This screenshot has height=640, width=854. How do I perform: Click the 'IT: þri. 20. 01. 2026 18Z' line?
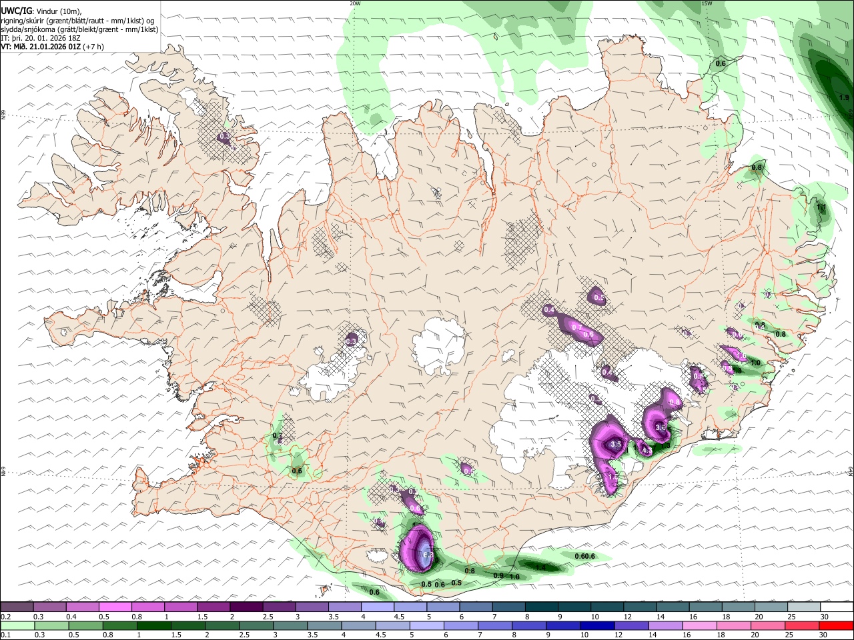(x=41, y=38)
